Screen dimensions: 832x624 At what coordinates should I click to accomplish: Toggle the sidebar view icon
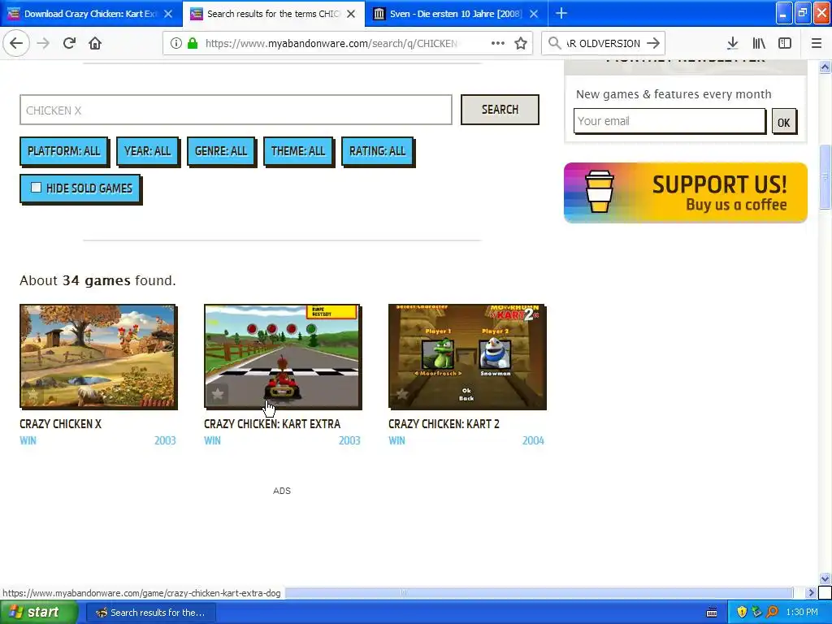click(x=784, y=43)
